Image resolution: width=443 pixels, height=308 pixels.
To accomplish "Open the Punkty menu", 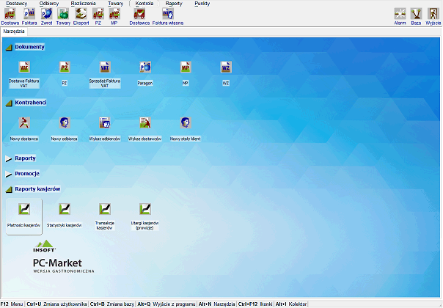I will [202, 4].
